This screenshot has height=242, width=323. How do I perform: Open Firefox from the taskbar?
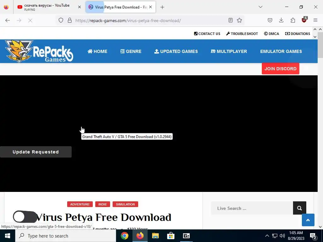(140, 236)
